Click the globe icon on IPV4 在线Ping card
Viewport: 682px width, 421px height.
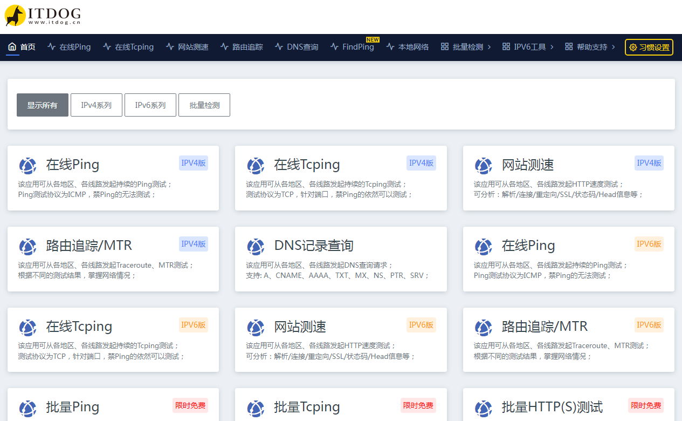(x=27, y=166)
